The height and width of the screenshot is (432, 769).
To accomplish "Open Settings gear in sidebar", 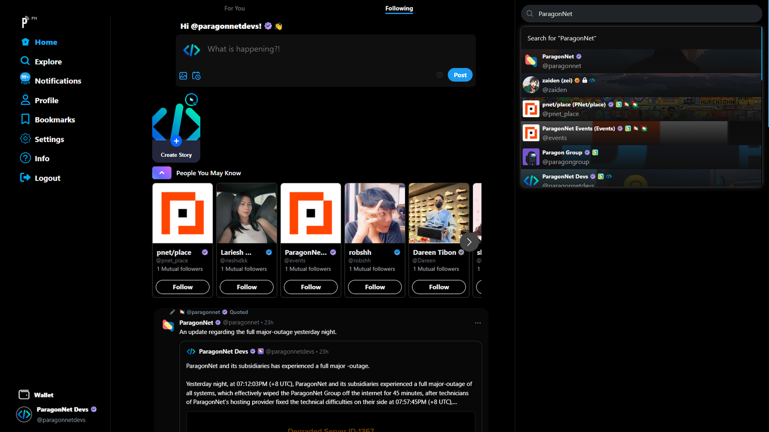I will 25,139.
